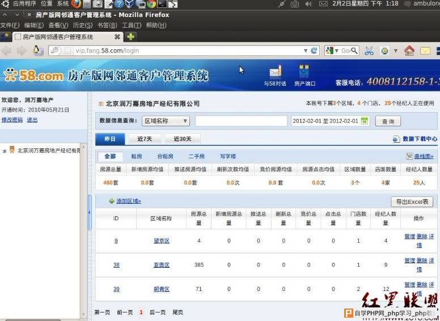This screenshot has height=321, width=440.
Task: Switch to the 租房 category tab
Action: point(137,156)
